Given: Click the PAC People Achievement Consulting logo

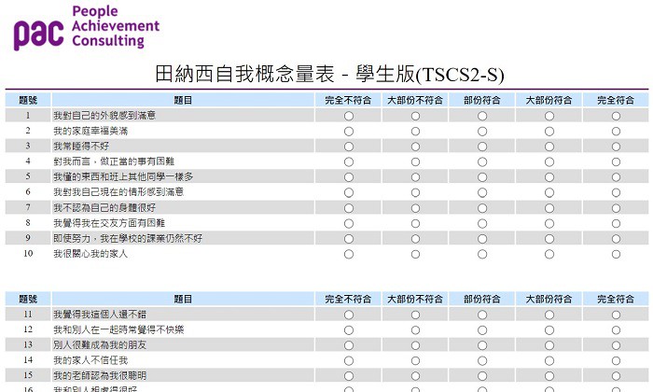Looking at the screenshot, I should [86, 27].
